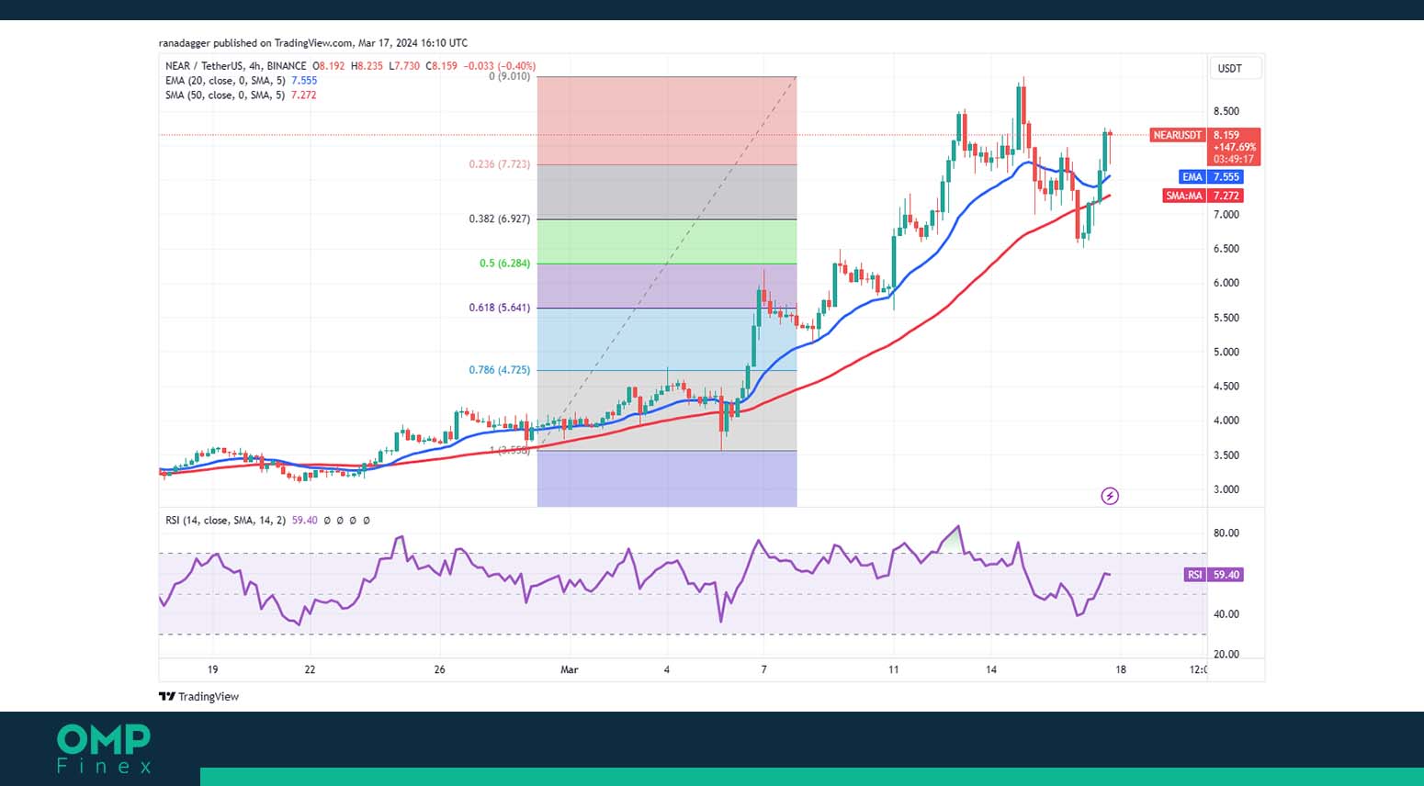Viewport: 1424px width, 786px height.
Task: Select the RSI (14, close, SMA, 14, 2) legend
Action: 225,520
